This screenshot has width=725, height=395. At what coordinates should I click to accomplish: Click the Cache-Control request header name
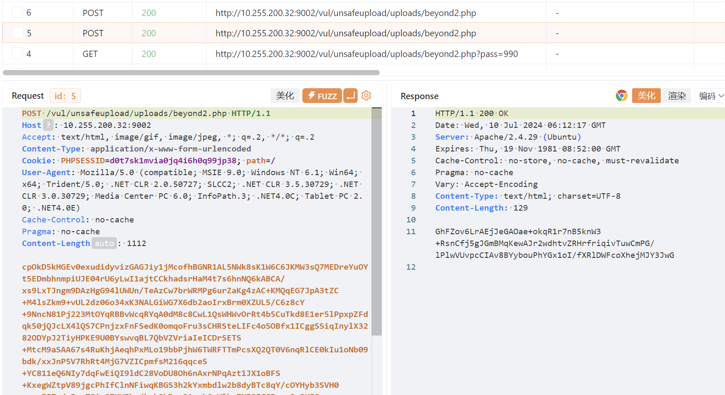click(54, 219)
